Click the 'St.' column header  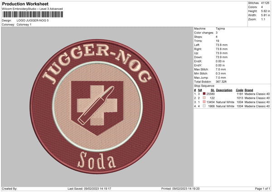point(213,90)
